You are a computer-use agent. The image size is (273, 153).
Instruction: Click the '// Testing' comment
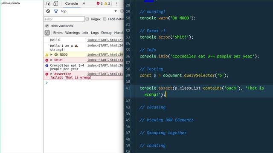151,69
